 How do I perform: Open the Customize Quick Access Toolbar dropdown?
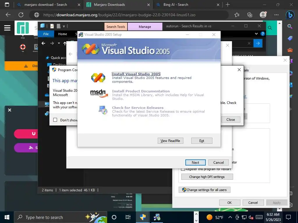pyautogui.click(x=64, y=26)
